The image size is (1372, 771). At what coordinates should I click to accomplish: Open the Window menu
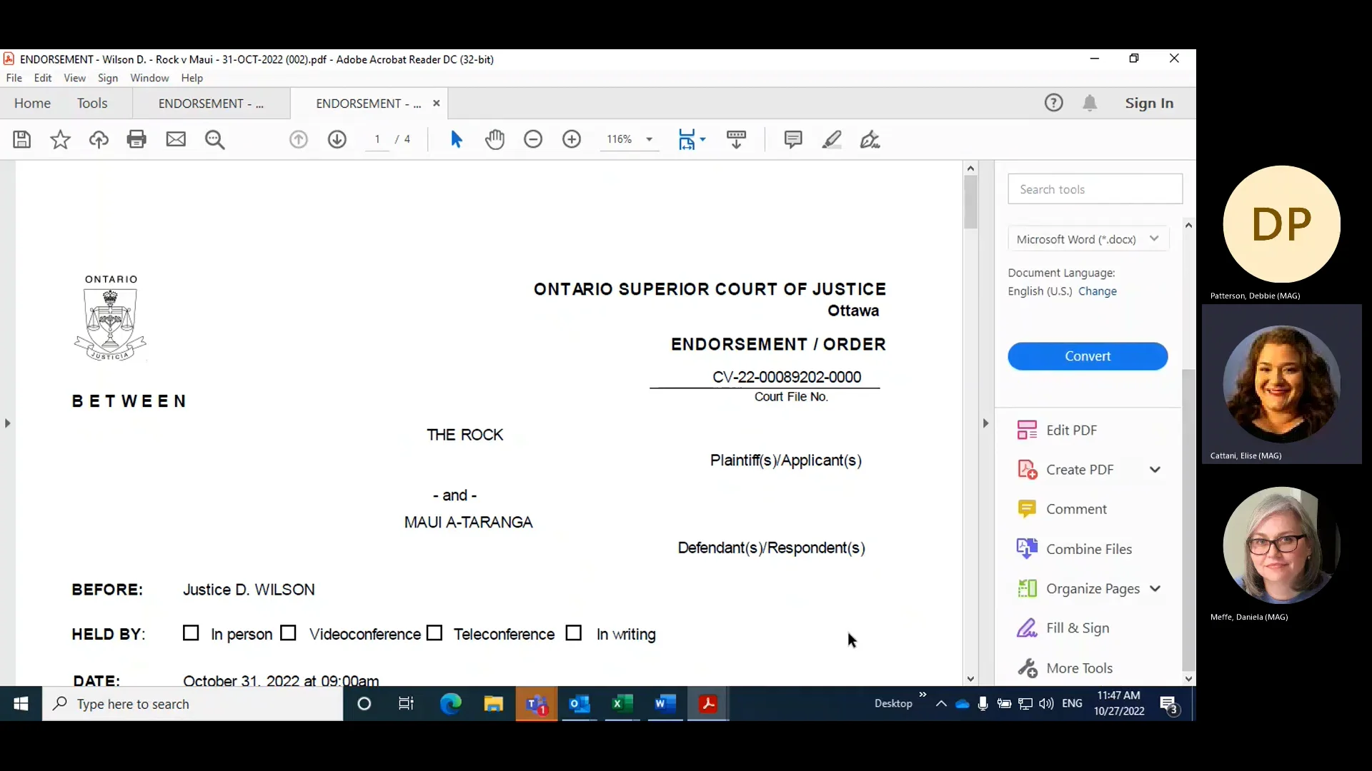pos(149,78)
